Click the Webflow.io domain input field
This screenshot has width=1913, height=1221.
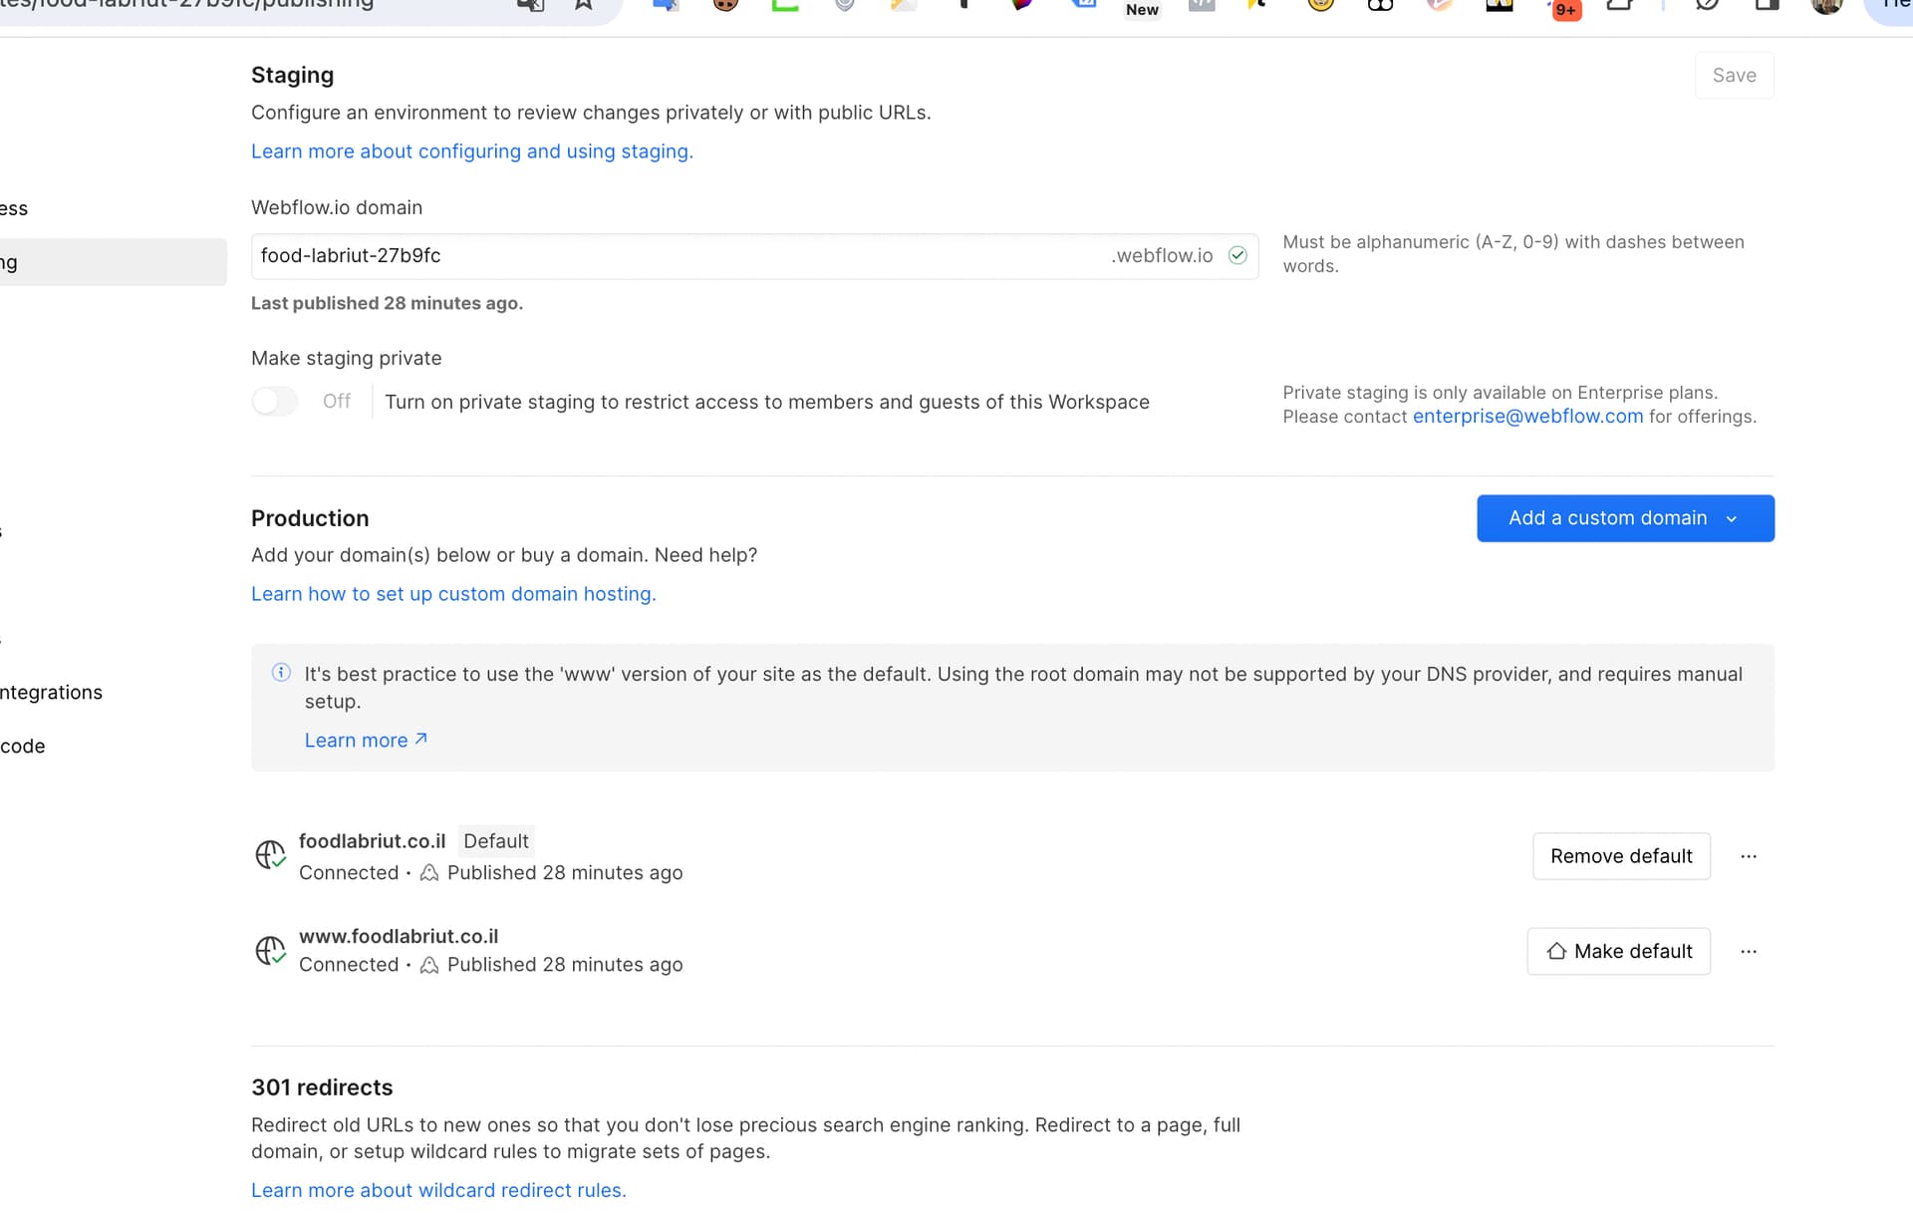(678, 256)
